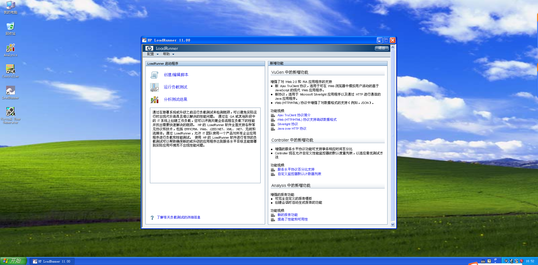Screen dimensions: 538x265
Task: Open 了解有关负载测试的详细信息 link
Action: pos(178,217)
